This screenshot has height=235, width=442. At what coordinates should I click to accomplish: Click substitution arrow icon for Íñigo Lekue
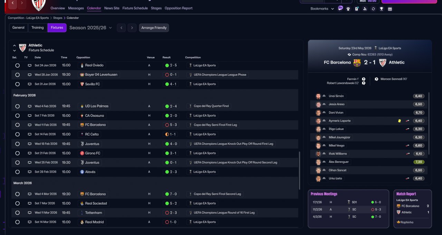[408, 129]
